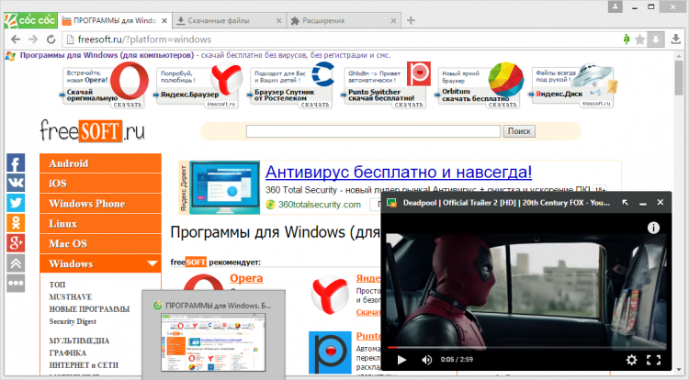Share the page on Twitter

coord(16,203)
